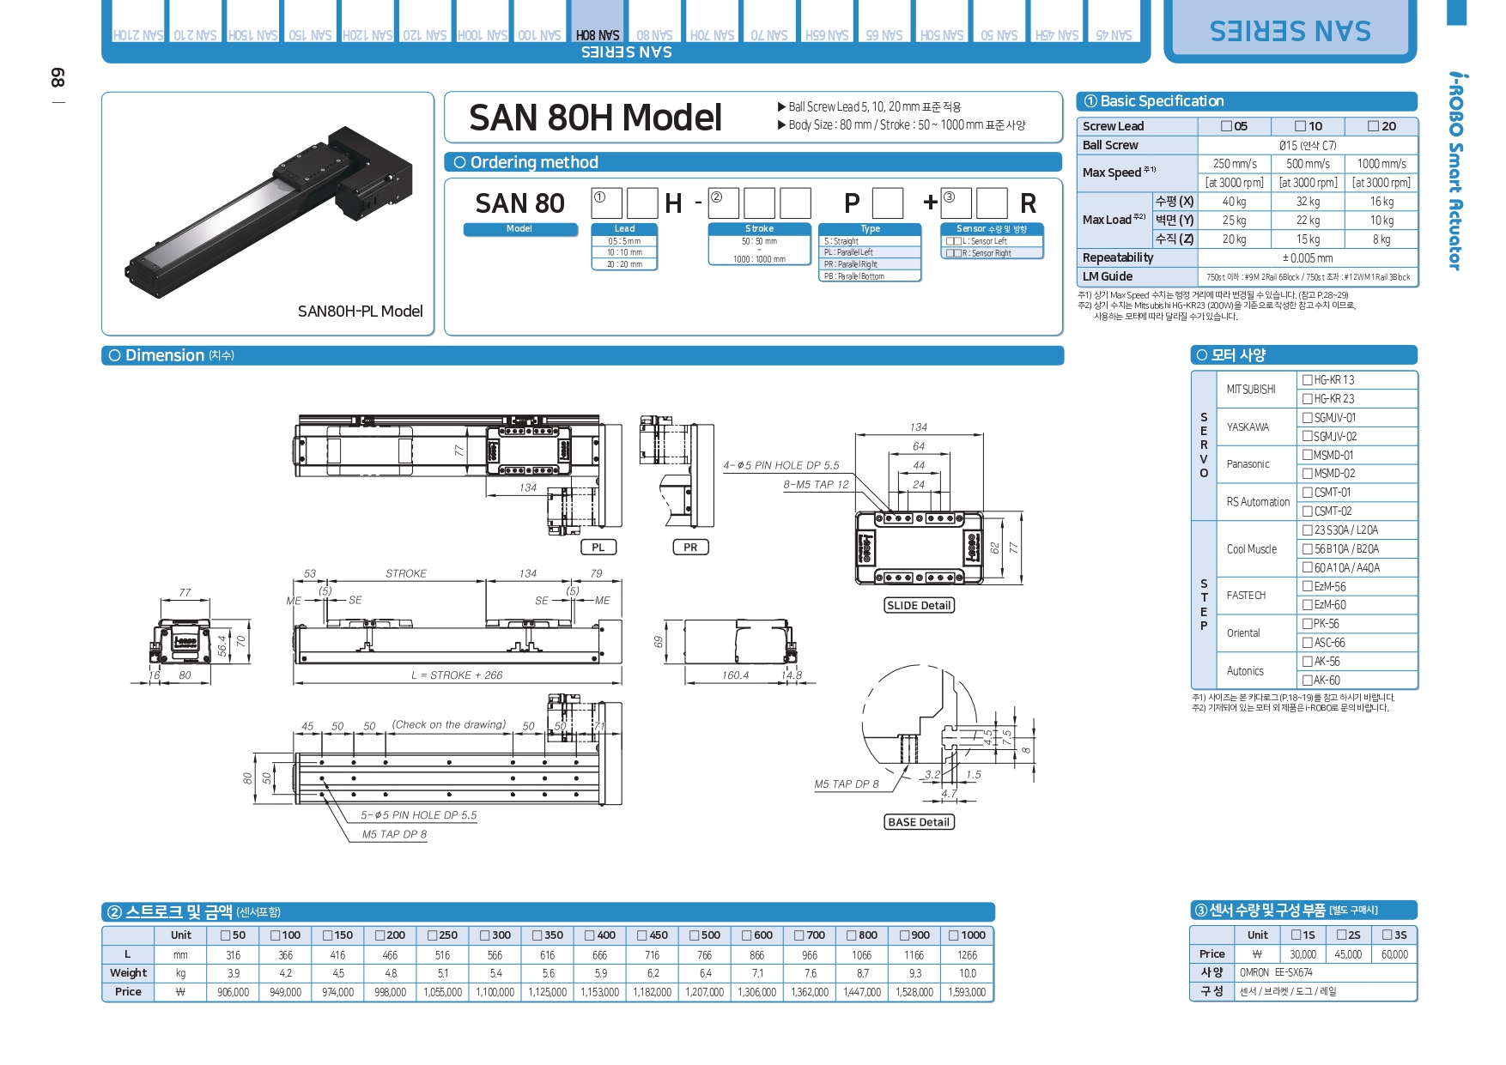Click the '8-M5 TAP 12' drawing annotation
This screenshot has height=1065, width=1506.
coord(816,485)
